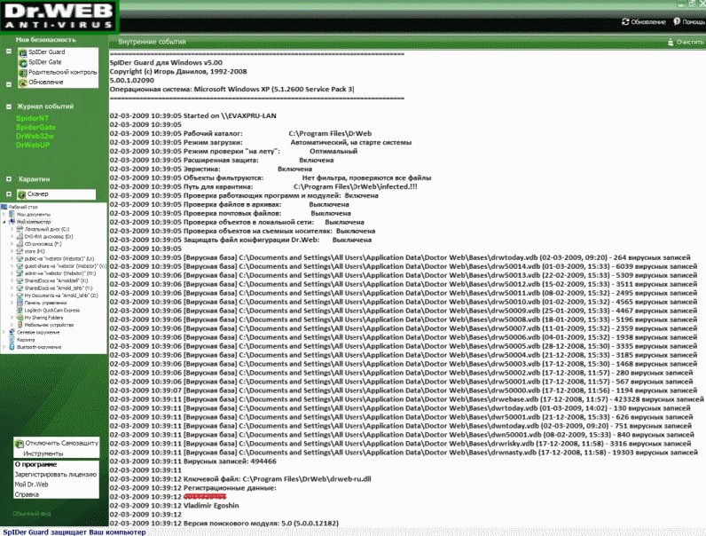The height and width of the screenshot is (536, 706).
Task: Click the Мои документы folder icon
Action: pos(12,215)
